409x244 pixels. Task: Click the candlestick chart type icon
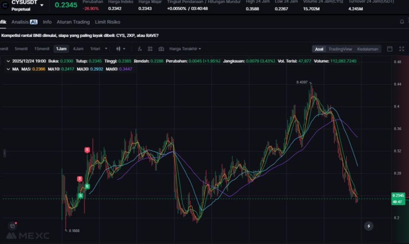119,49
